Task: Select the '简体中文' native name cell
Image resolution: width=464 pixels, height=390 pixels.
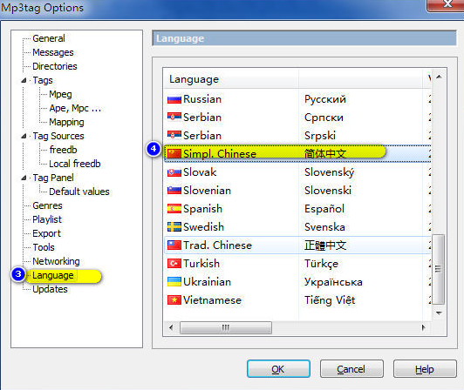Action: (x=325, y=154)
